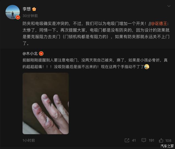Click the orange verified badge on the avatar
This screenshot has height=149, width=175.
tap(18, 17)
